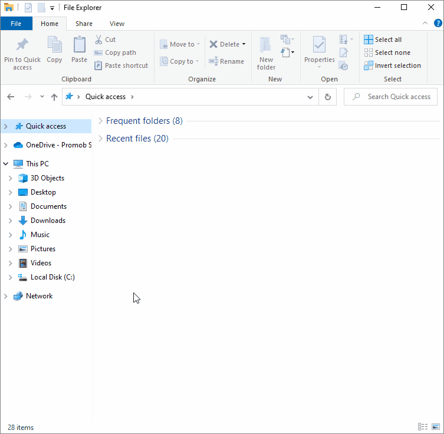The height and width of the screenshot is (434, 444).
Task: Open the File menu tab
Action: 16,24
